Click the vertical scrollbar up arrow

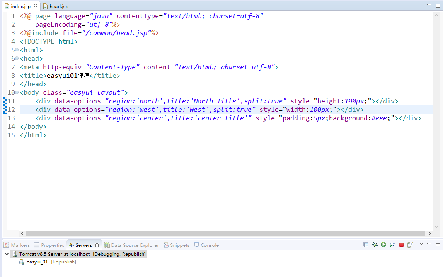(x=436, y=15)
